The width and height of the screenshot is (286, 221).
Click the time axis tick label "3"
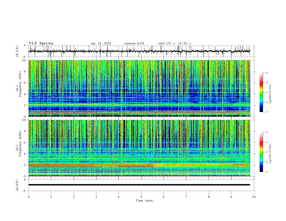click(96, 197)
